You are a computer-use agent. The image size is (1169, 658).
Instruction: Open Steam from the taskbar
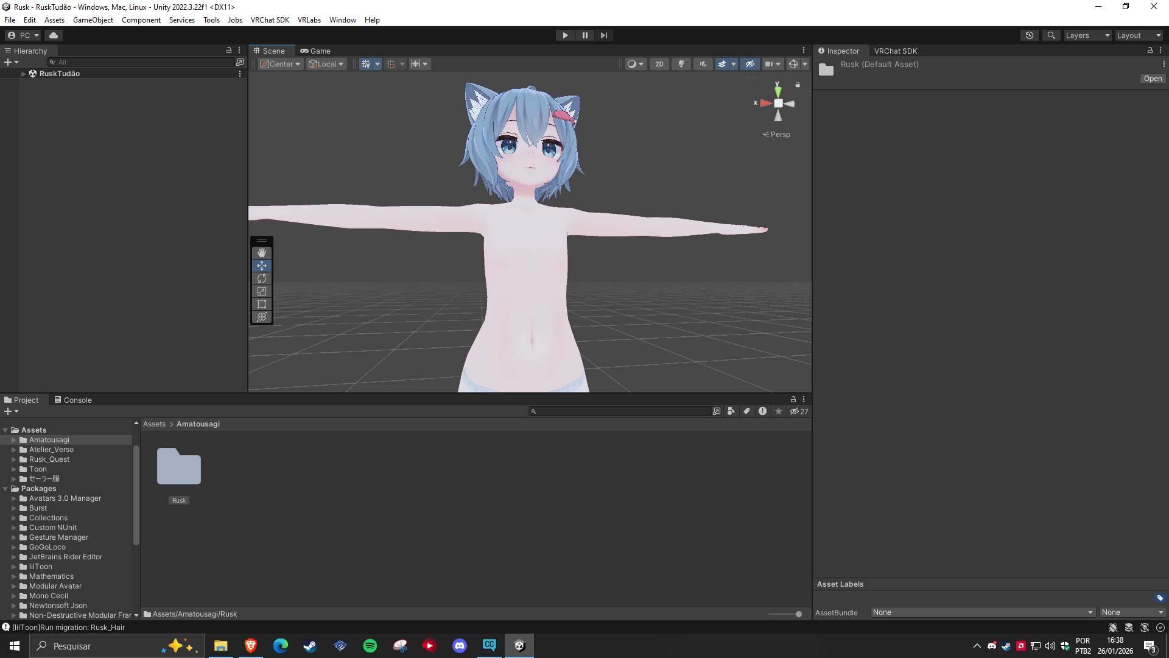(311, 646)
